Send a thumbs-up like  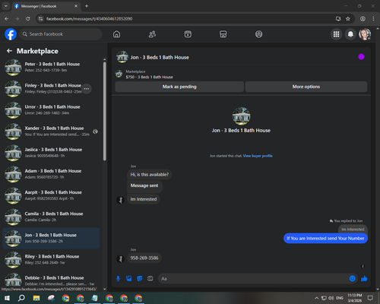pyautogui.click(x=364, y=279)
